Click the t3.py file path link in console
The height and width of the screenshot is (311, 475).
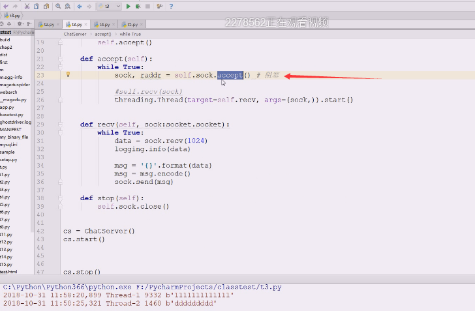coord(209,287)
